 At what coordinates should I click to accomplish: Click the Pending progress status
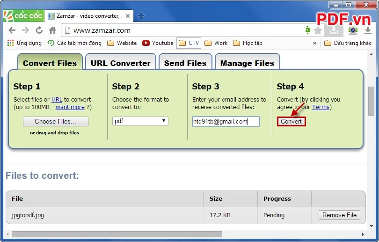click(274, 215)
